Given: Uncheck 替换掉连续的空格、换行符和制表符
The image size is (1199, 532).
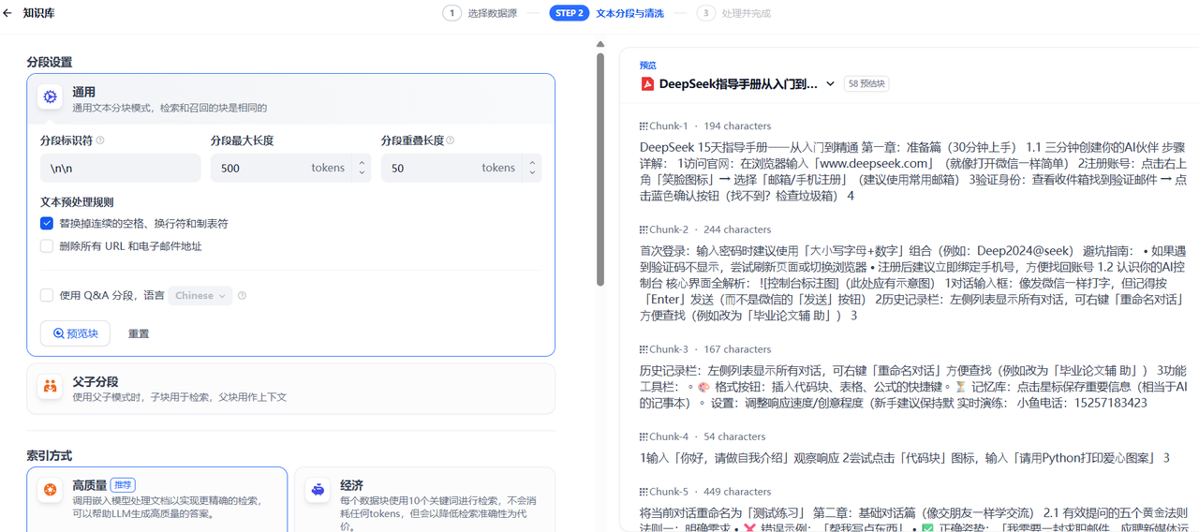Looking at the screenshot, I should pos(47,224).
